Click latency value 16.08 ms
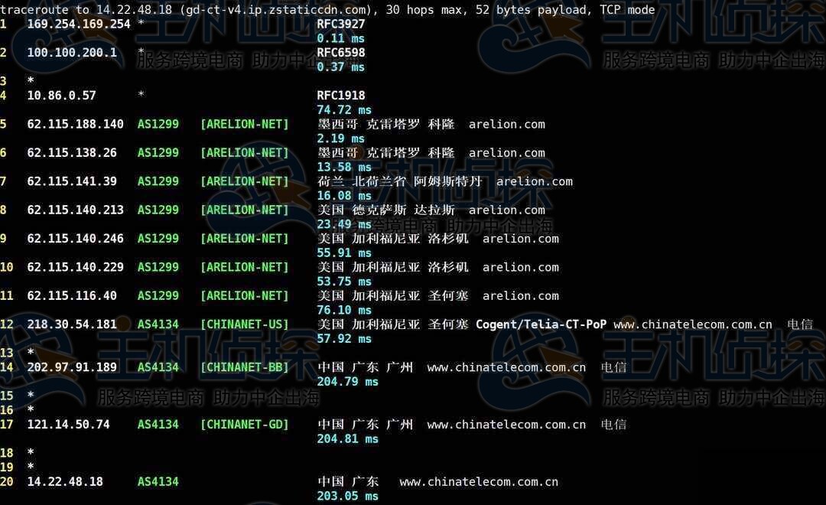Viewport: 826px width, 505px height. point(344,196)
